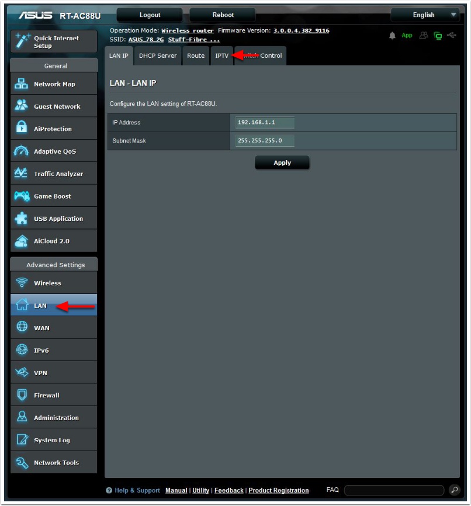
Task: Open the guest users status icon
Action: tap(424, 35)
